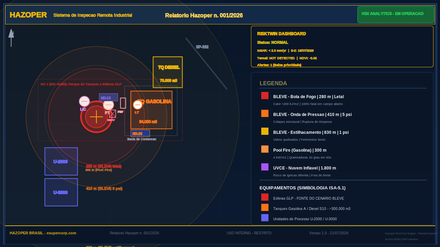The width and height of the screenshot is (440, 247).
Task: Click Tanques Gasolina A / Diesel S10 label
Action: tap(312, 209)
